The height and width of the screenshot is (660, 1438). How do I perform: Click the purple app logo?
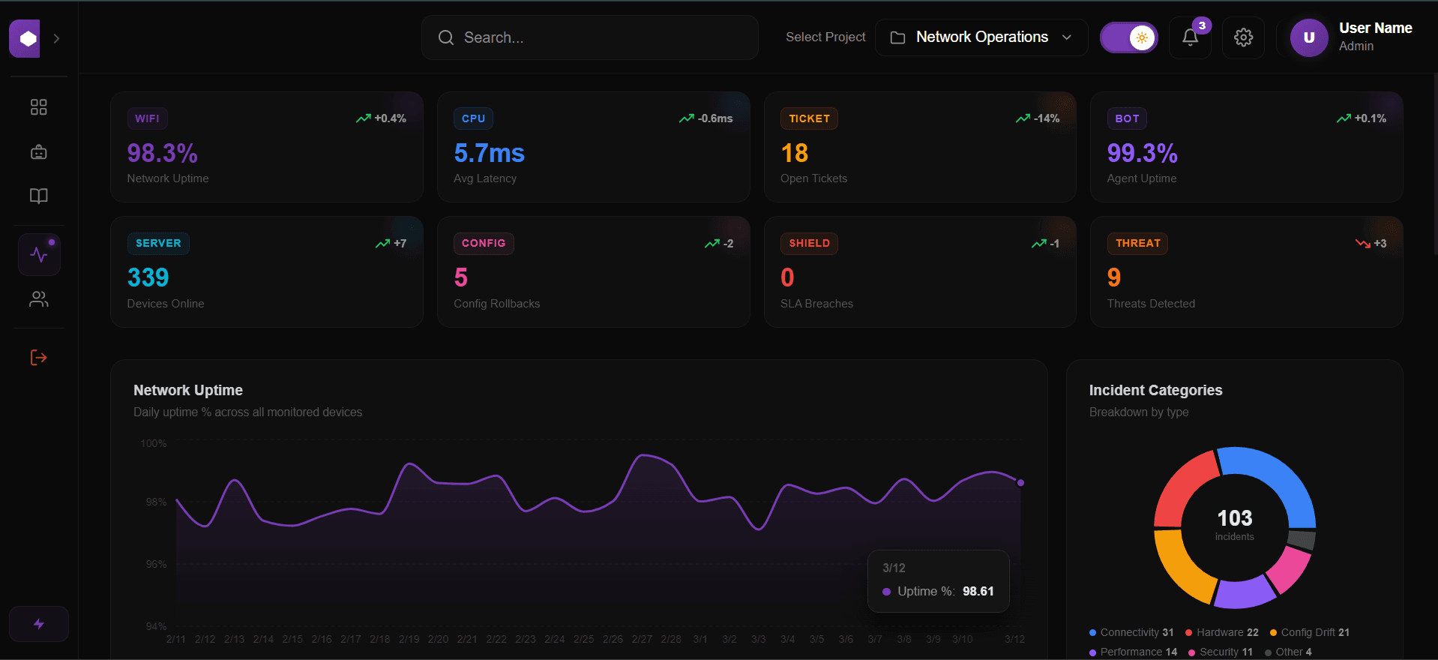(25, 38)
